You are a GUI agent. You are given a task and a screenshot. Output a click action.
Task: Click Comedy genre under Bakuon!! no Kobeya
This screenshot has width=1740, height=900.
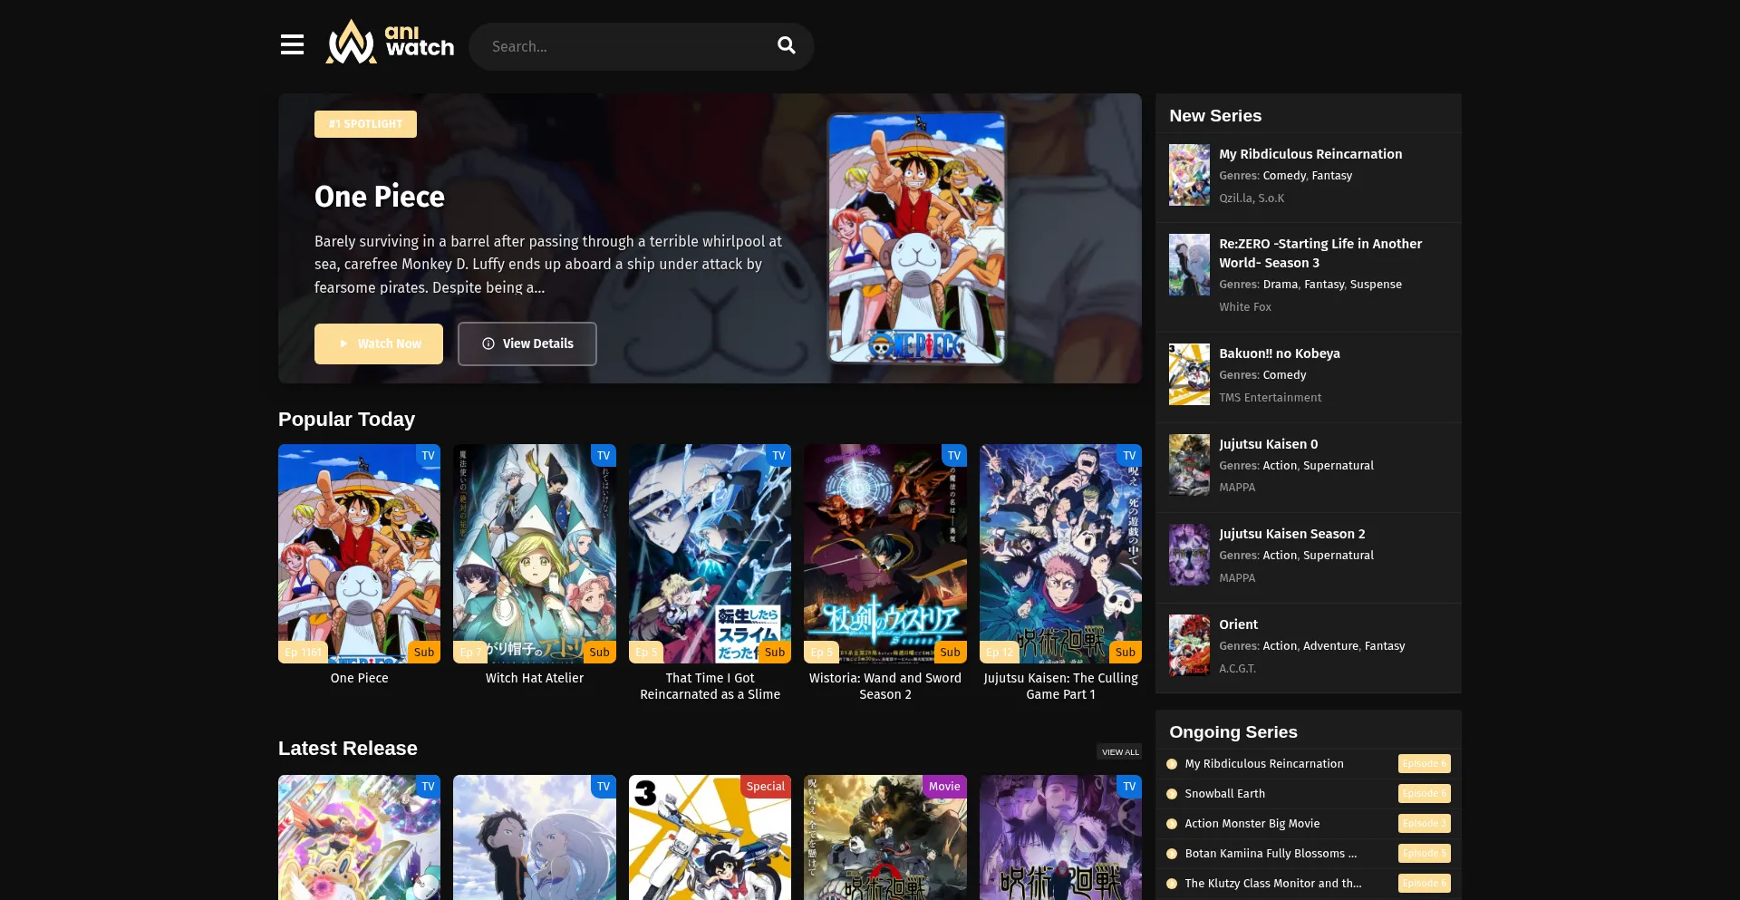point(1284,375)
